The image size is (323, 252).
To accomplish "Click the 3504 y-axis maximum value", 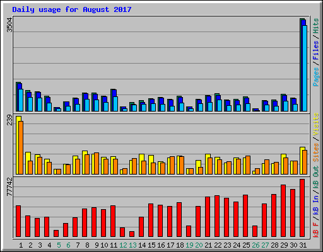I will pyautogui.click(x=9, y=25).
